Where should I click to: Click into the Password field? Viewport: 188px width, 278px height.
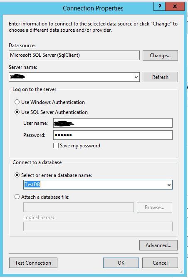[113, 135]
